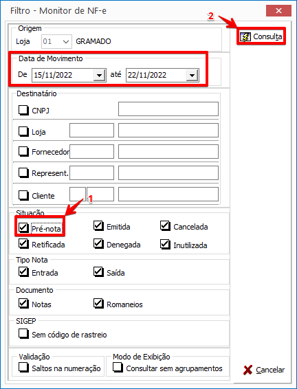Enable Sem código de rastreio option

click(x=23, y=334)
